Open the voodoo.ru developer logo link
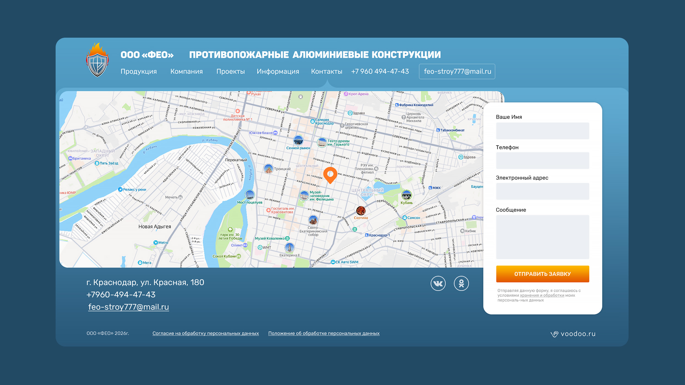685x385 pixels. [573, 334]
